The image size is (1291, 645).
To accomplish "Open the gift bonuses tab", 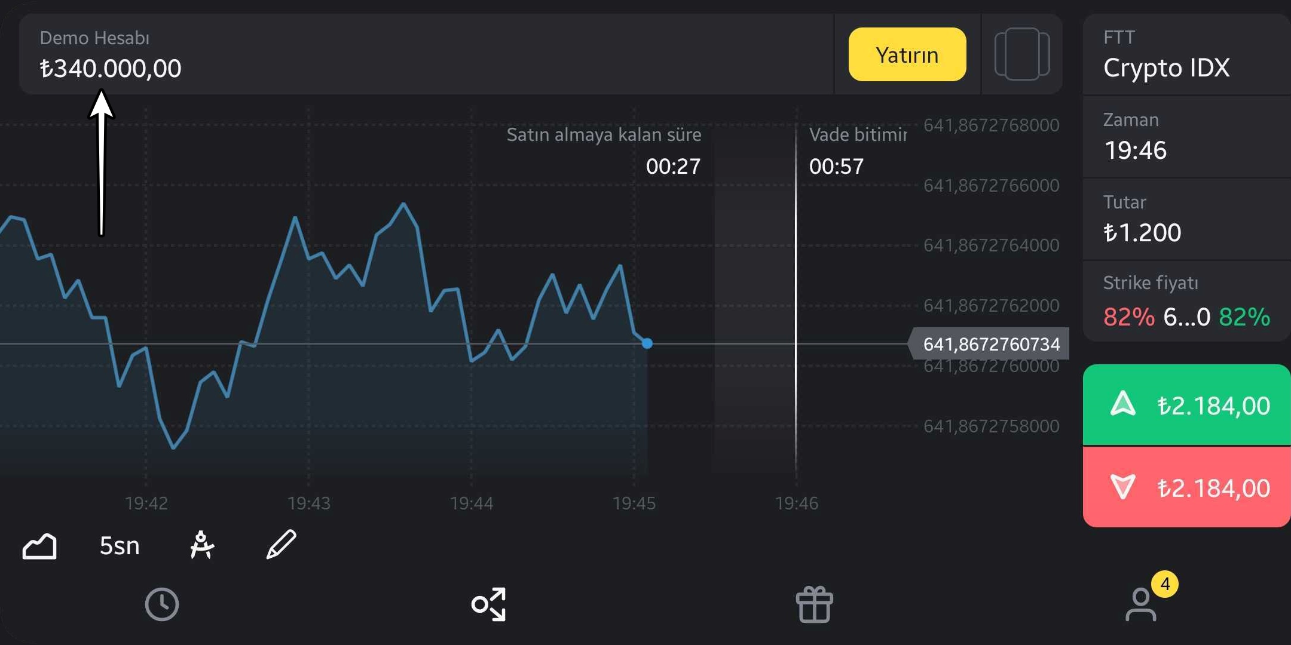I will click(814, 604).
